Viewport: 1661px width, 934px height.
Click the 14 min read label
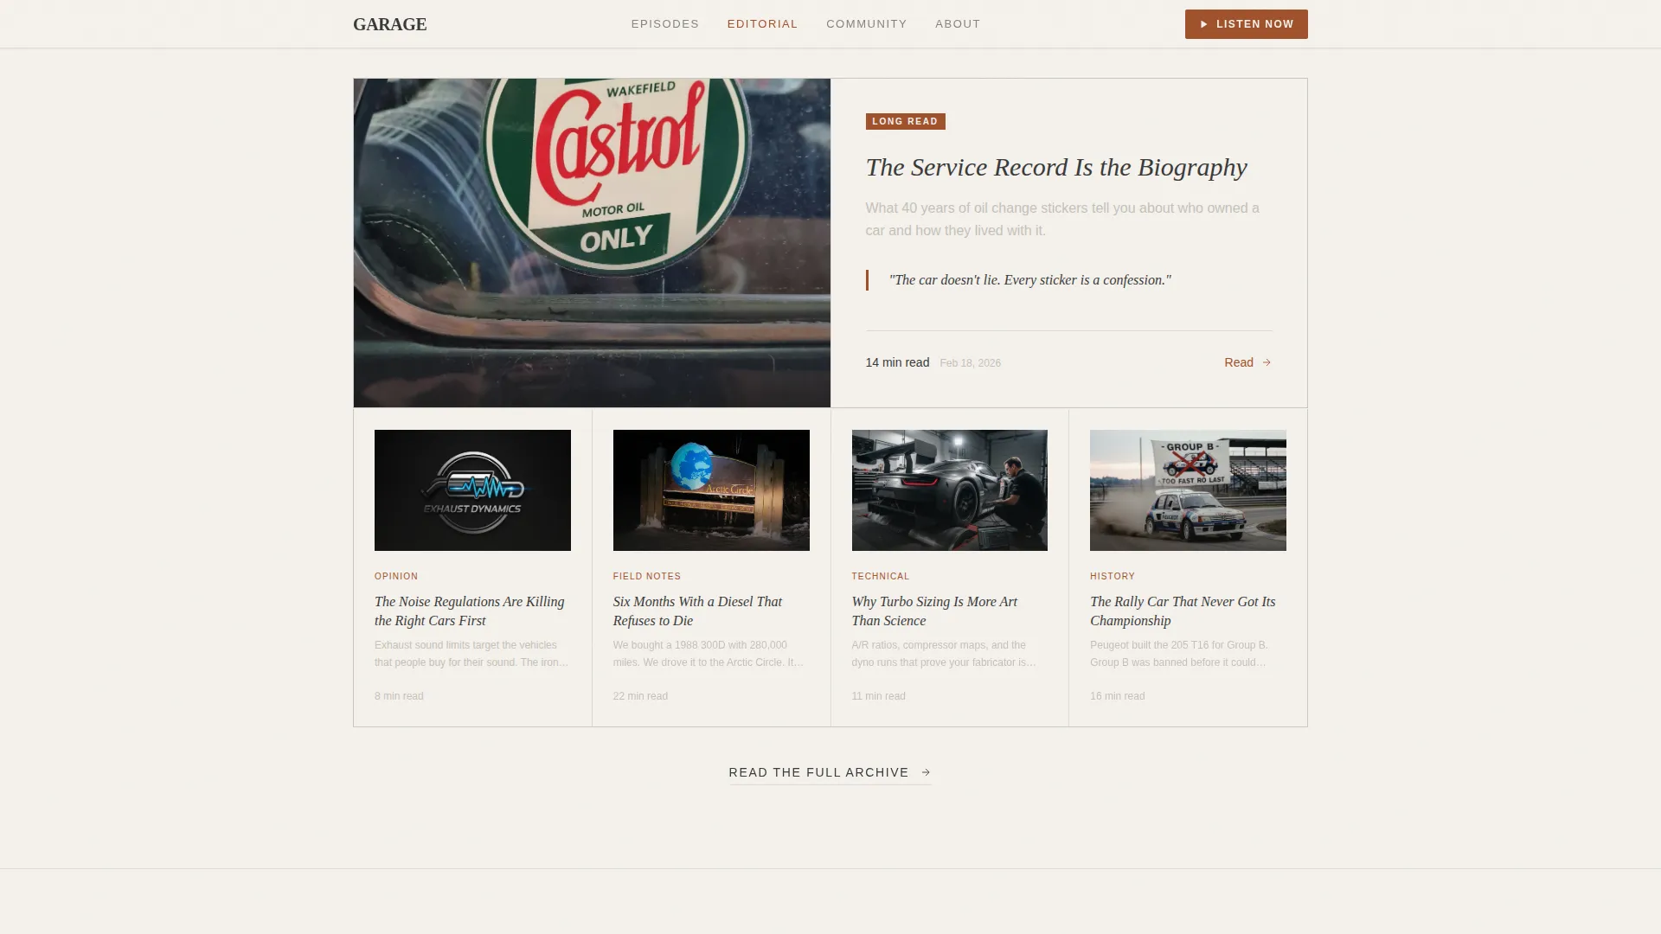pyautogui.click(x=897, y=362)
